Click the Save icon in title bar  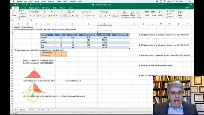(27, 5)
